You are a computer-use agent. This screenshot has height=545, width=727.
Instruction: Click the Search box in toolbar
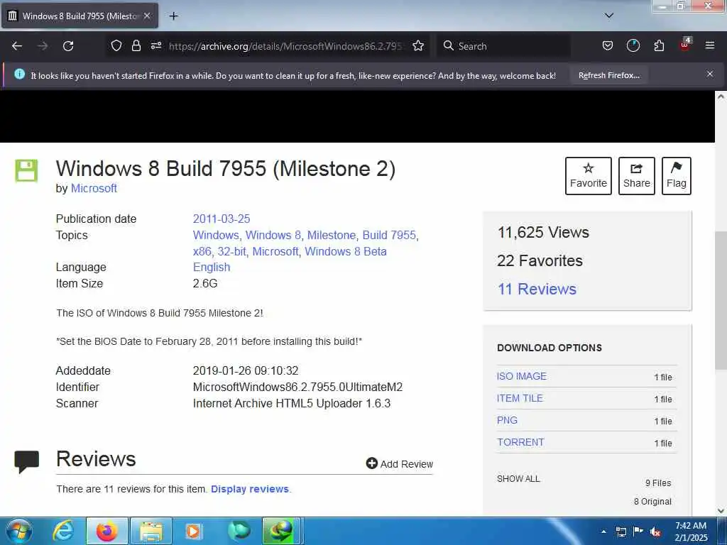point(503,46)
